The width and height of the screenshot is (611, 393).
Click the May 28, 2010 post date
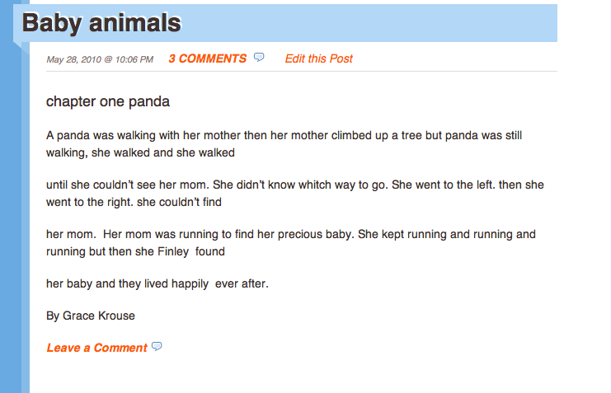click(73, 59)
